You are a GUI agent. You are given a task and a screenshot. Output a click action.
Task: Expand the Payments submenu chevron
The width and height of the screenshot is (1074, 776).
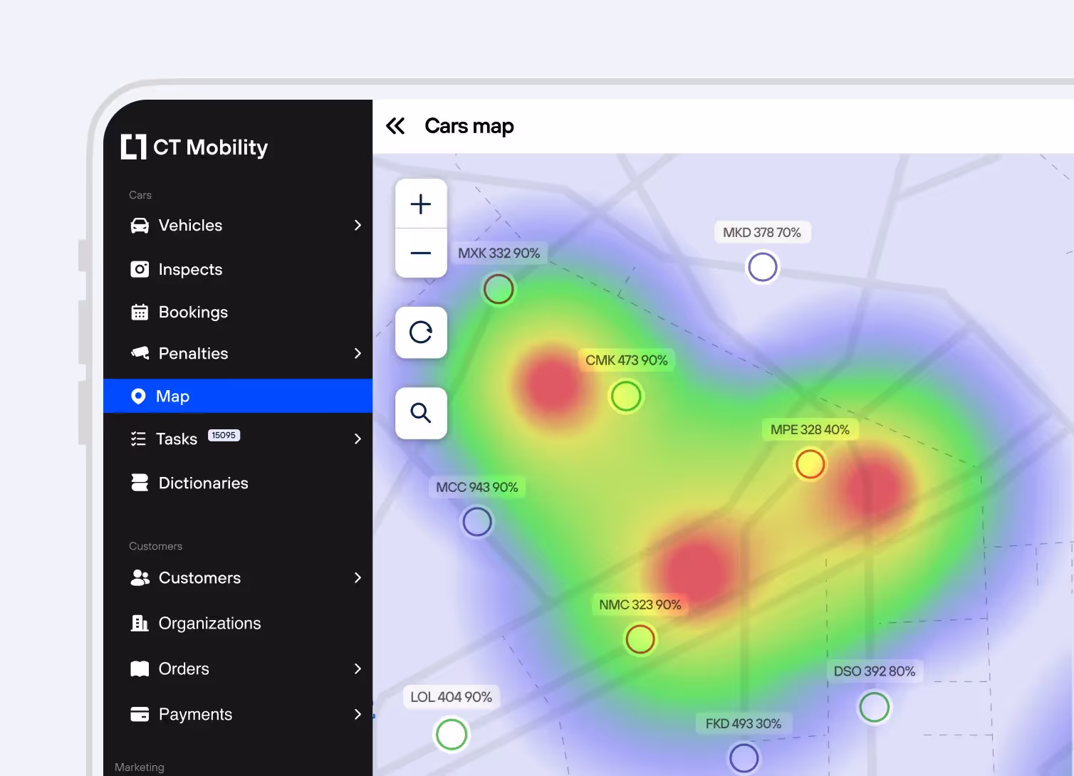[358, 714]
